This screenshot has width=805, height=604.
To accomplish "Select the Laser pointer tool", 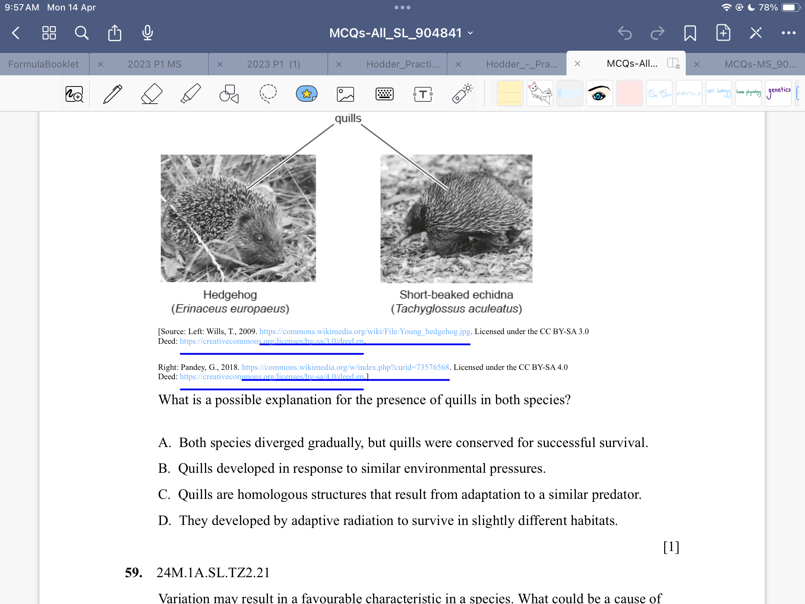I will [x=462, y=94].
